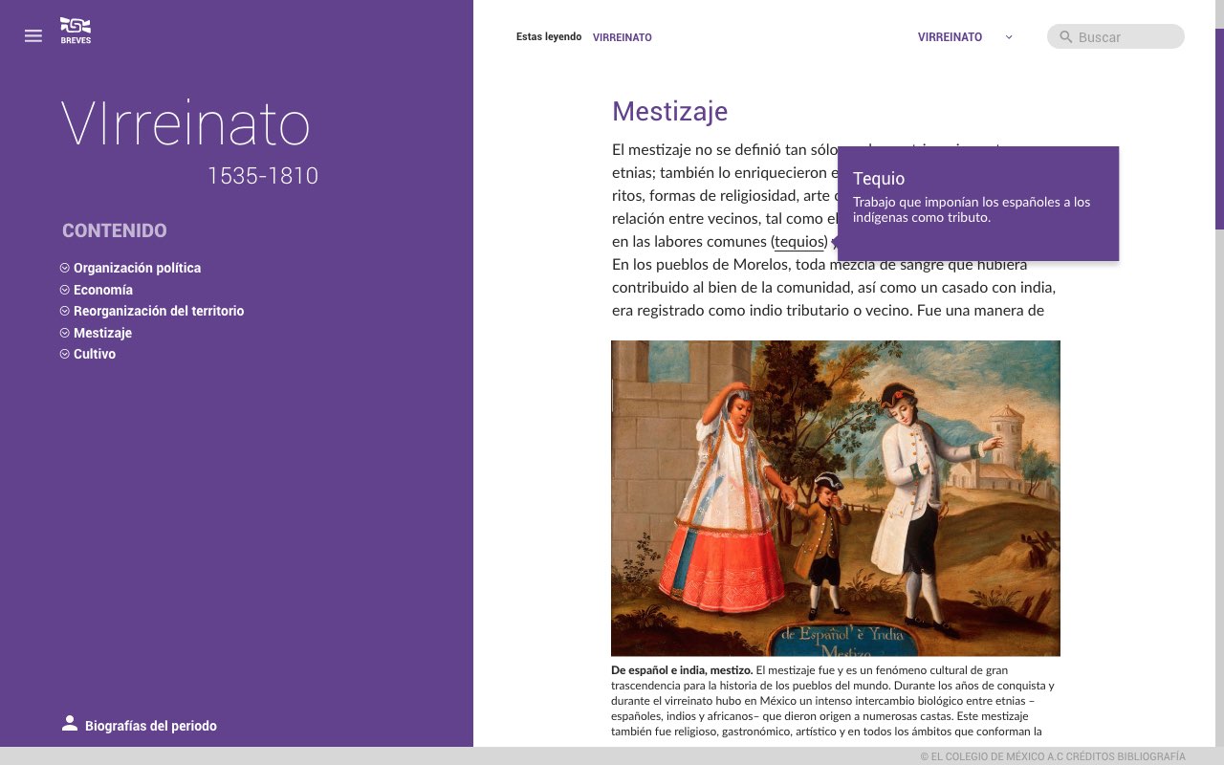This screenshot has width=1224, height=765.
Task: Click the VIRREINATO breadcrumb link
Action: click(623, 37)
